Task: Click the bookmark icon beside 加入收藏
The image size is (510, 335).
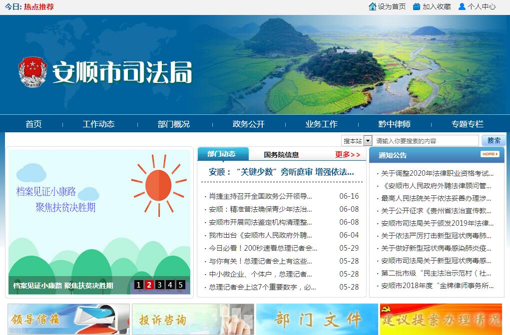Action: pos(417,6)
